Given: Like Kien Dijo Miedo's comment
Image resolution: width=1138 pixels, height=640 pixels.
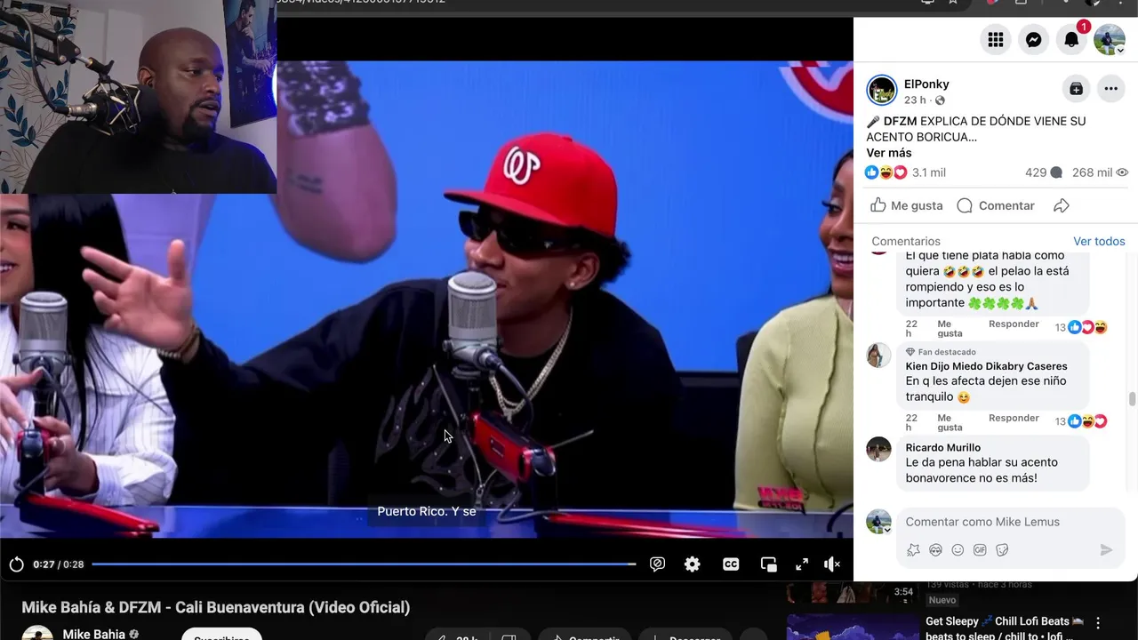Looking at the screenshot, I should pyautogui.click(x=950, y=422).
